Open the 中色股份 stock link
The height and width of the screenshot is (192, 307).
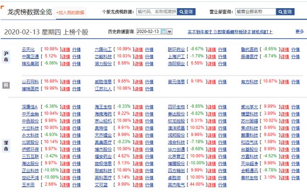30,121
